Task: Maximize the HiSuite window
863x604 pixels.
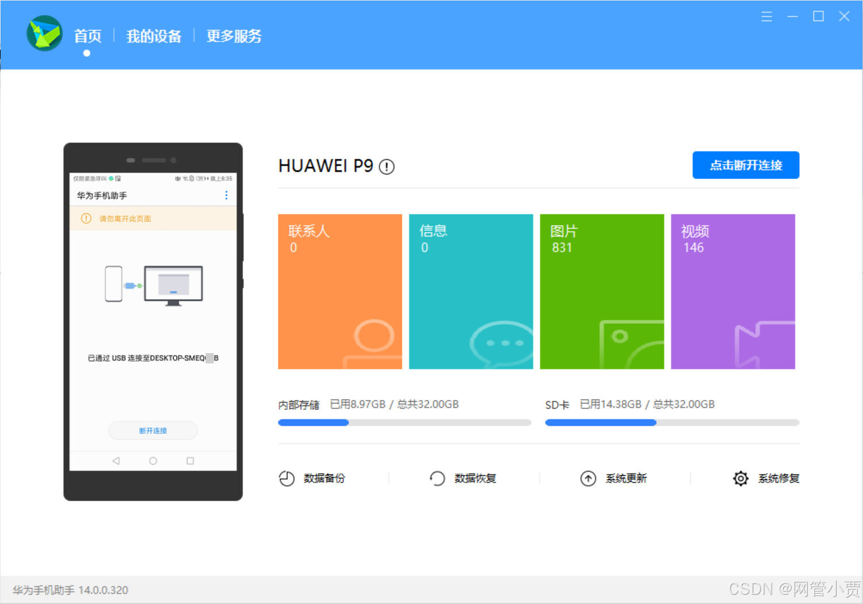Action: (x=818, y=17)
